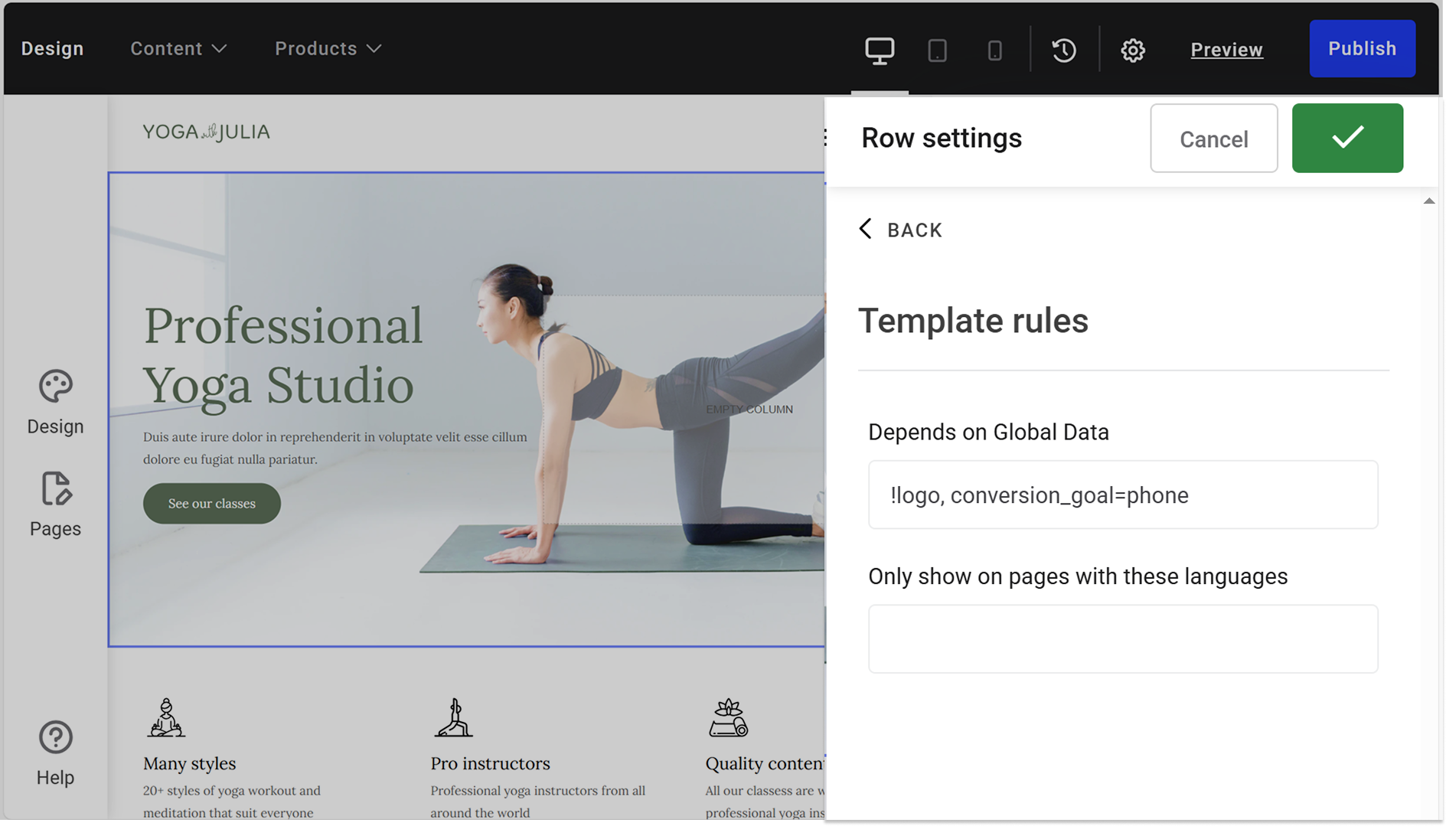Image resolution: width=1446 pixels, height=826 pixels.
Task: Click the Yoga Julia logo
Action: (206, 132)
